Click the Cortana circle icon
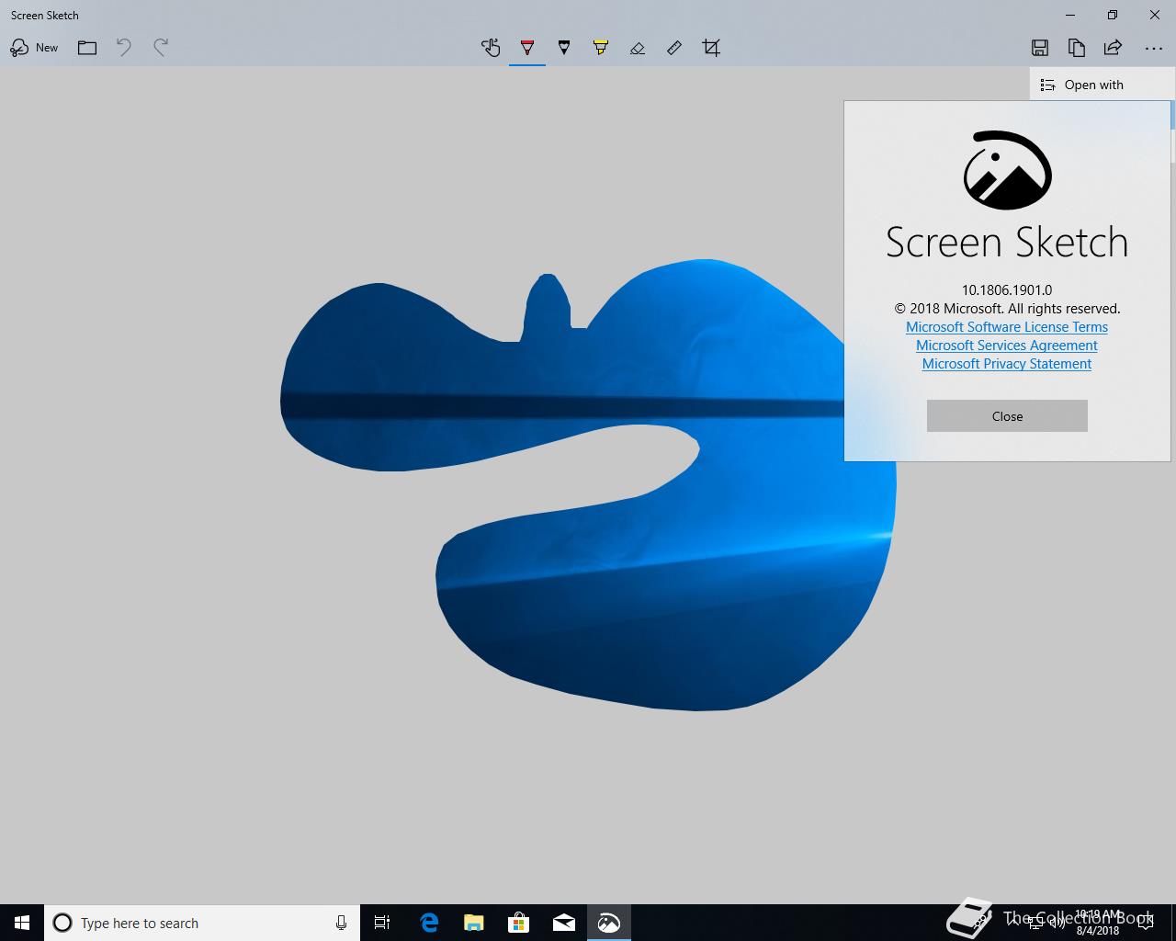Image resolution: width=1176 pixels, height=941 pixels. point(62,923)
